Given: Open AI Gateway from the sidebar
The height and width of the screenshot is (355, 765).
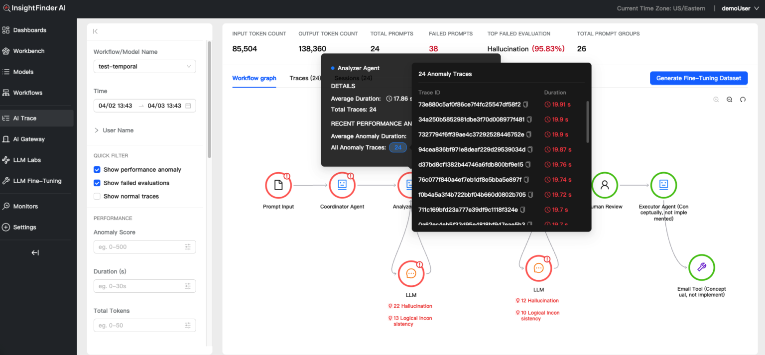Looking at the screenshot, I should click(29, 139).
